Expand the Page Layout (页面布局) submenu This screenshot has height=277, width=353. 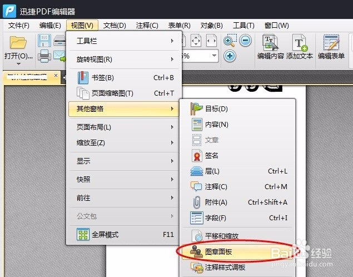click(125, 127)
